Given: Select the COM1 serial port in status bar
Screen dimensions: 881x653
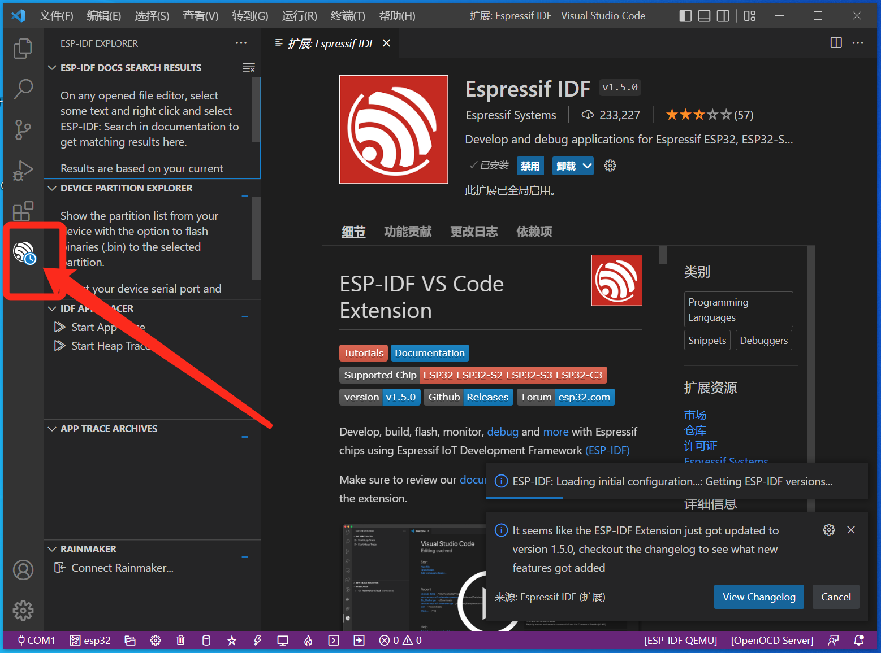Looking at the screenshot, I should click(36, 640).
